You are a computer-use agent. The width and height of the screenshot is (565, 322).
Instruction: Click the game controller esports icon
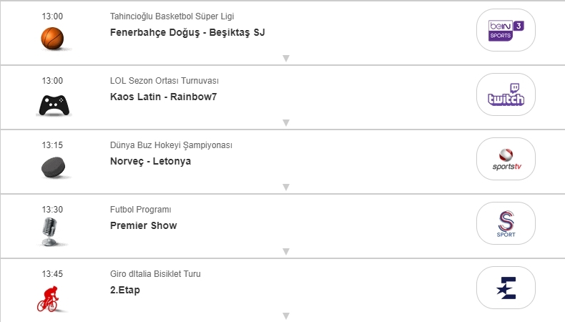coord(52,106)
